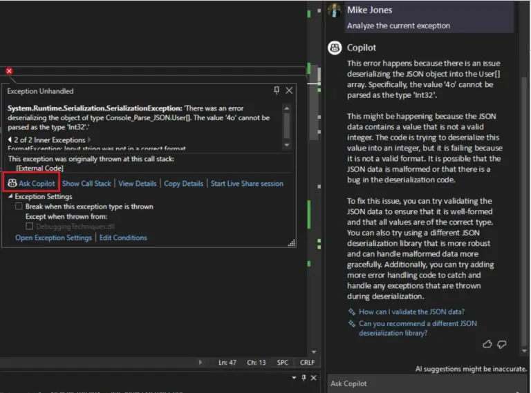Click Copilot chat scrollbar down arrow
531x393 pixels.
tap(525, 351)
